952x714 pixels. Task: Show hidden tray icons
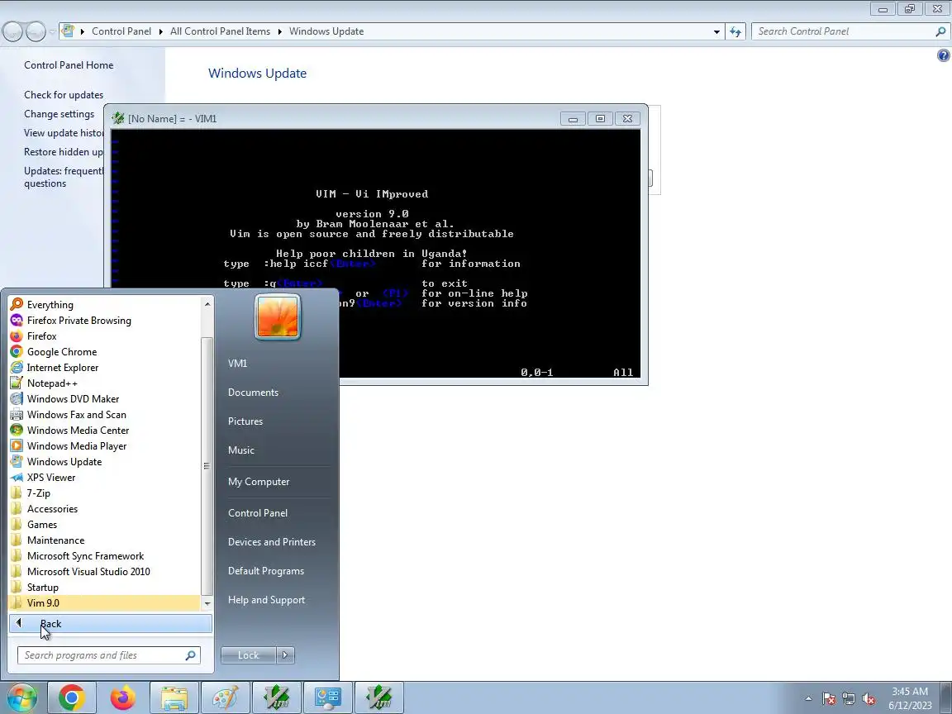coord(808,699)
